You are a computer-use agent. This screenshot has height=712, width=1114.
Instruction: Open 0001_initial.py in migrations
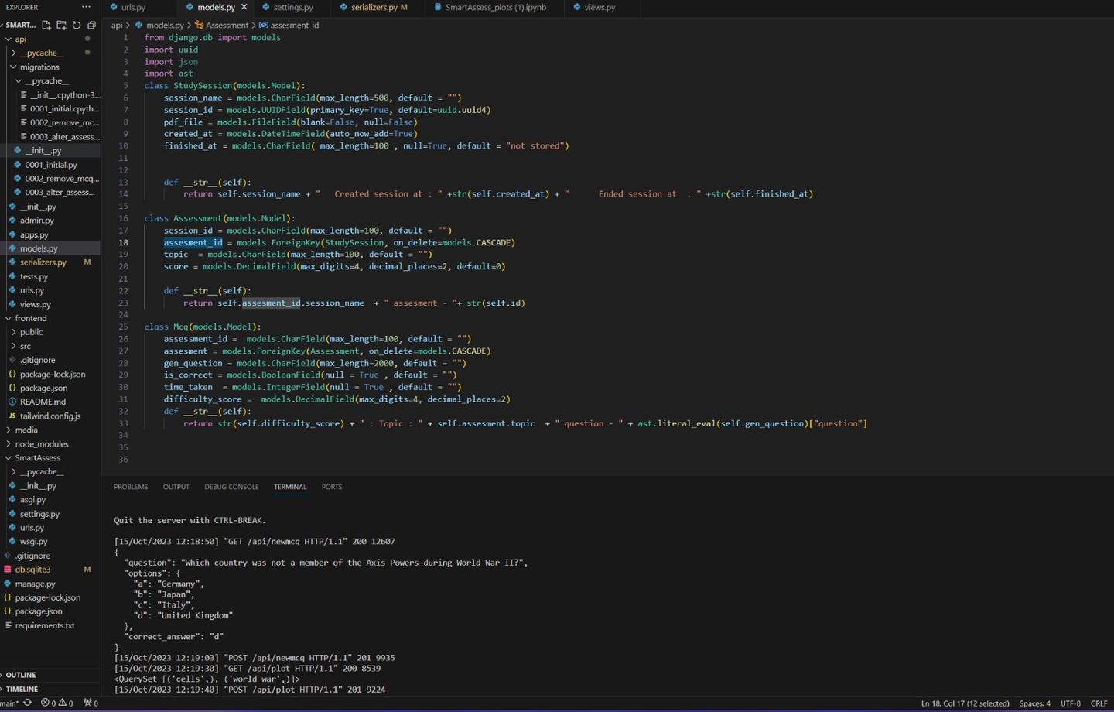50,165
